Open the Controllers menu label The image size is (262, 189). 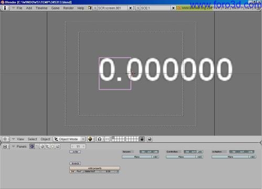173,152
